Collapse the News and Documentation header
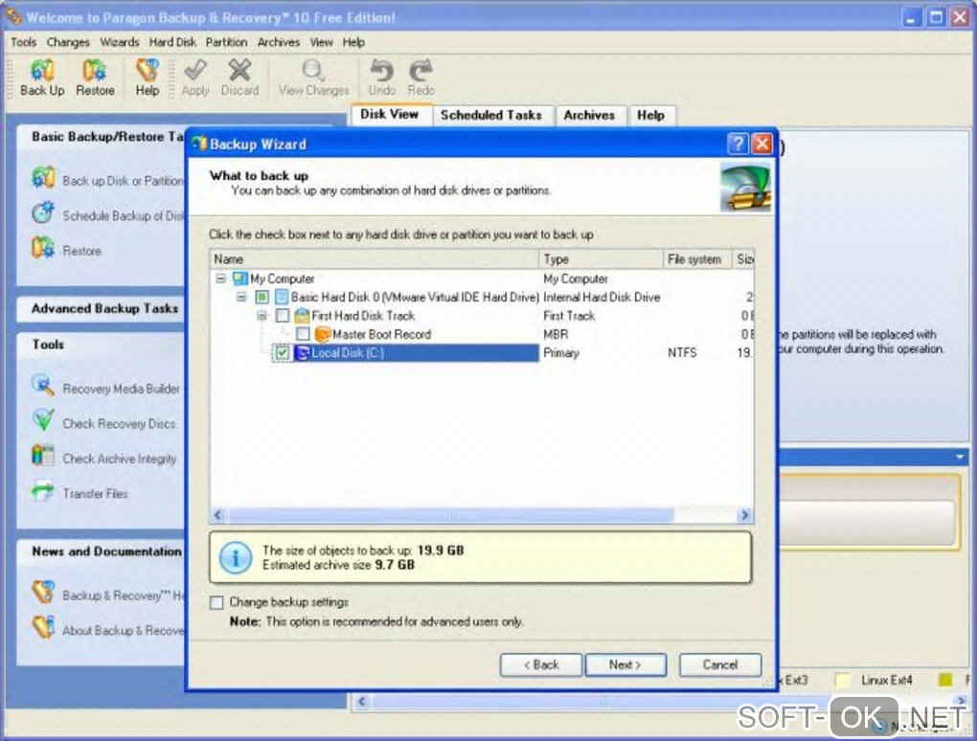The height and width of the screenshot is (741, 977). coord(102,551)
